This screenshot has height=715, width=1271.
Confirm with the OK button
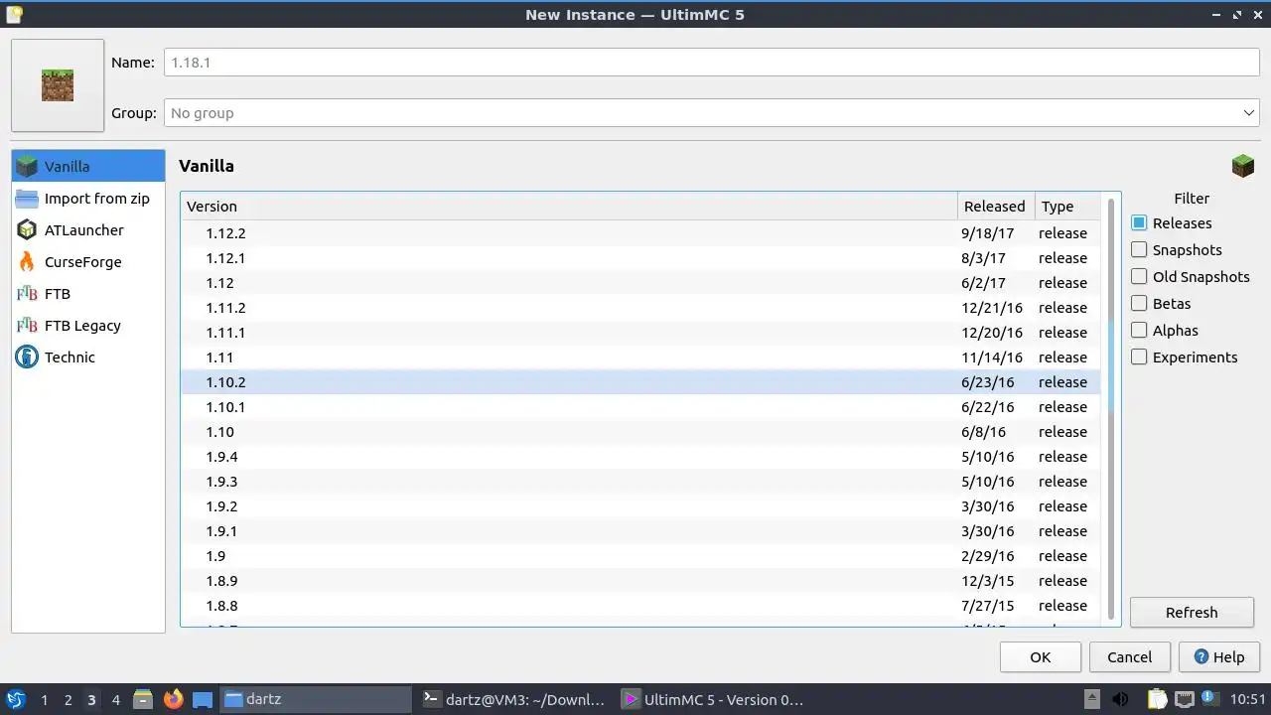[x=1041, y=657]
